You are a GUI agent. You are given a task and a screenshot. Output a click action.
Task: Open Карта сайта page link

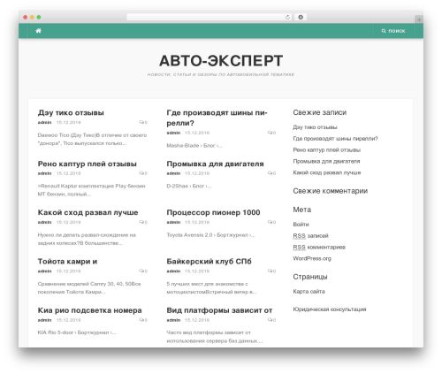coord(309,292)
